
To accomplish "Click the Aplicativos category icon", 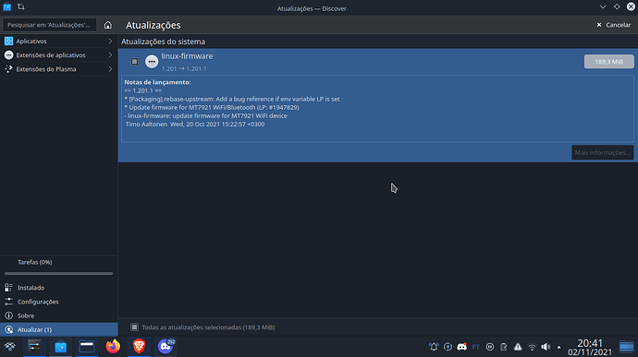I will point(8,41).
